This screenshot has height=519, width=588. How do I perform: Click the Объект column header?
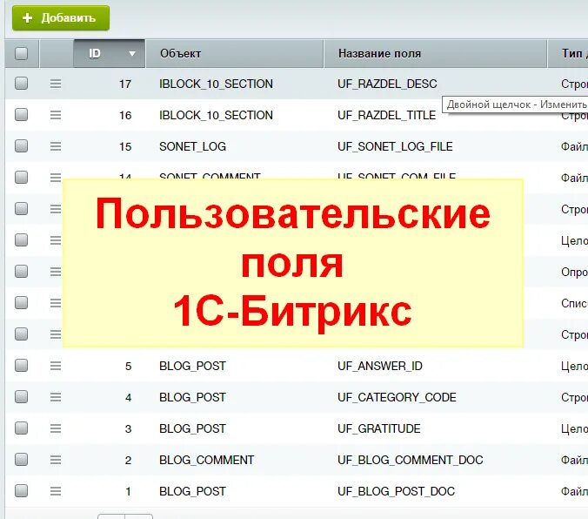click(234, 53)
